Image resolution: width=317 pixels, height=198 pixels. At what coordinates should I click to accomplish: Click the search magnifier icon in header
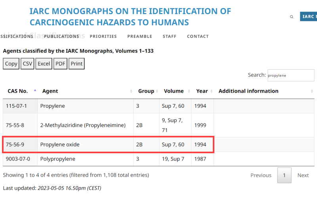point(292,17)
